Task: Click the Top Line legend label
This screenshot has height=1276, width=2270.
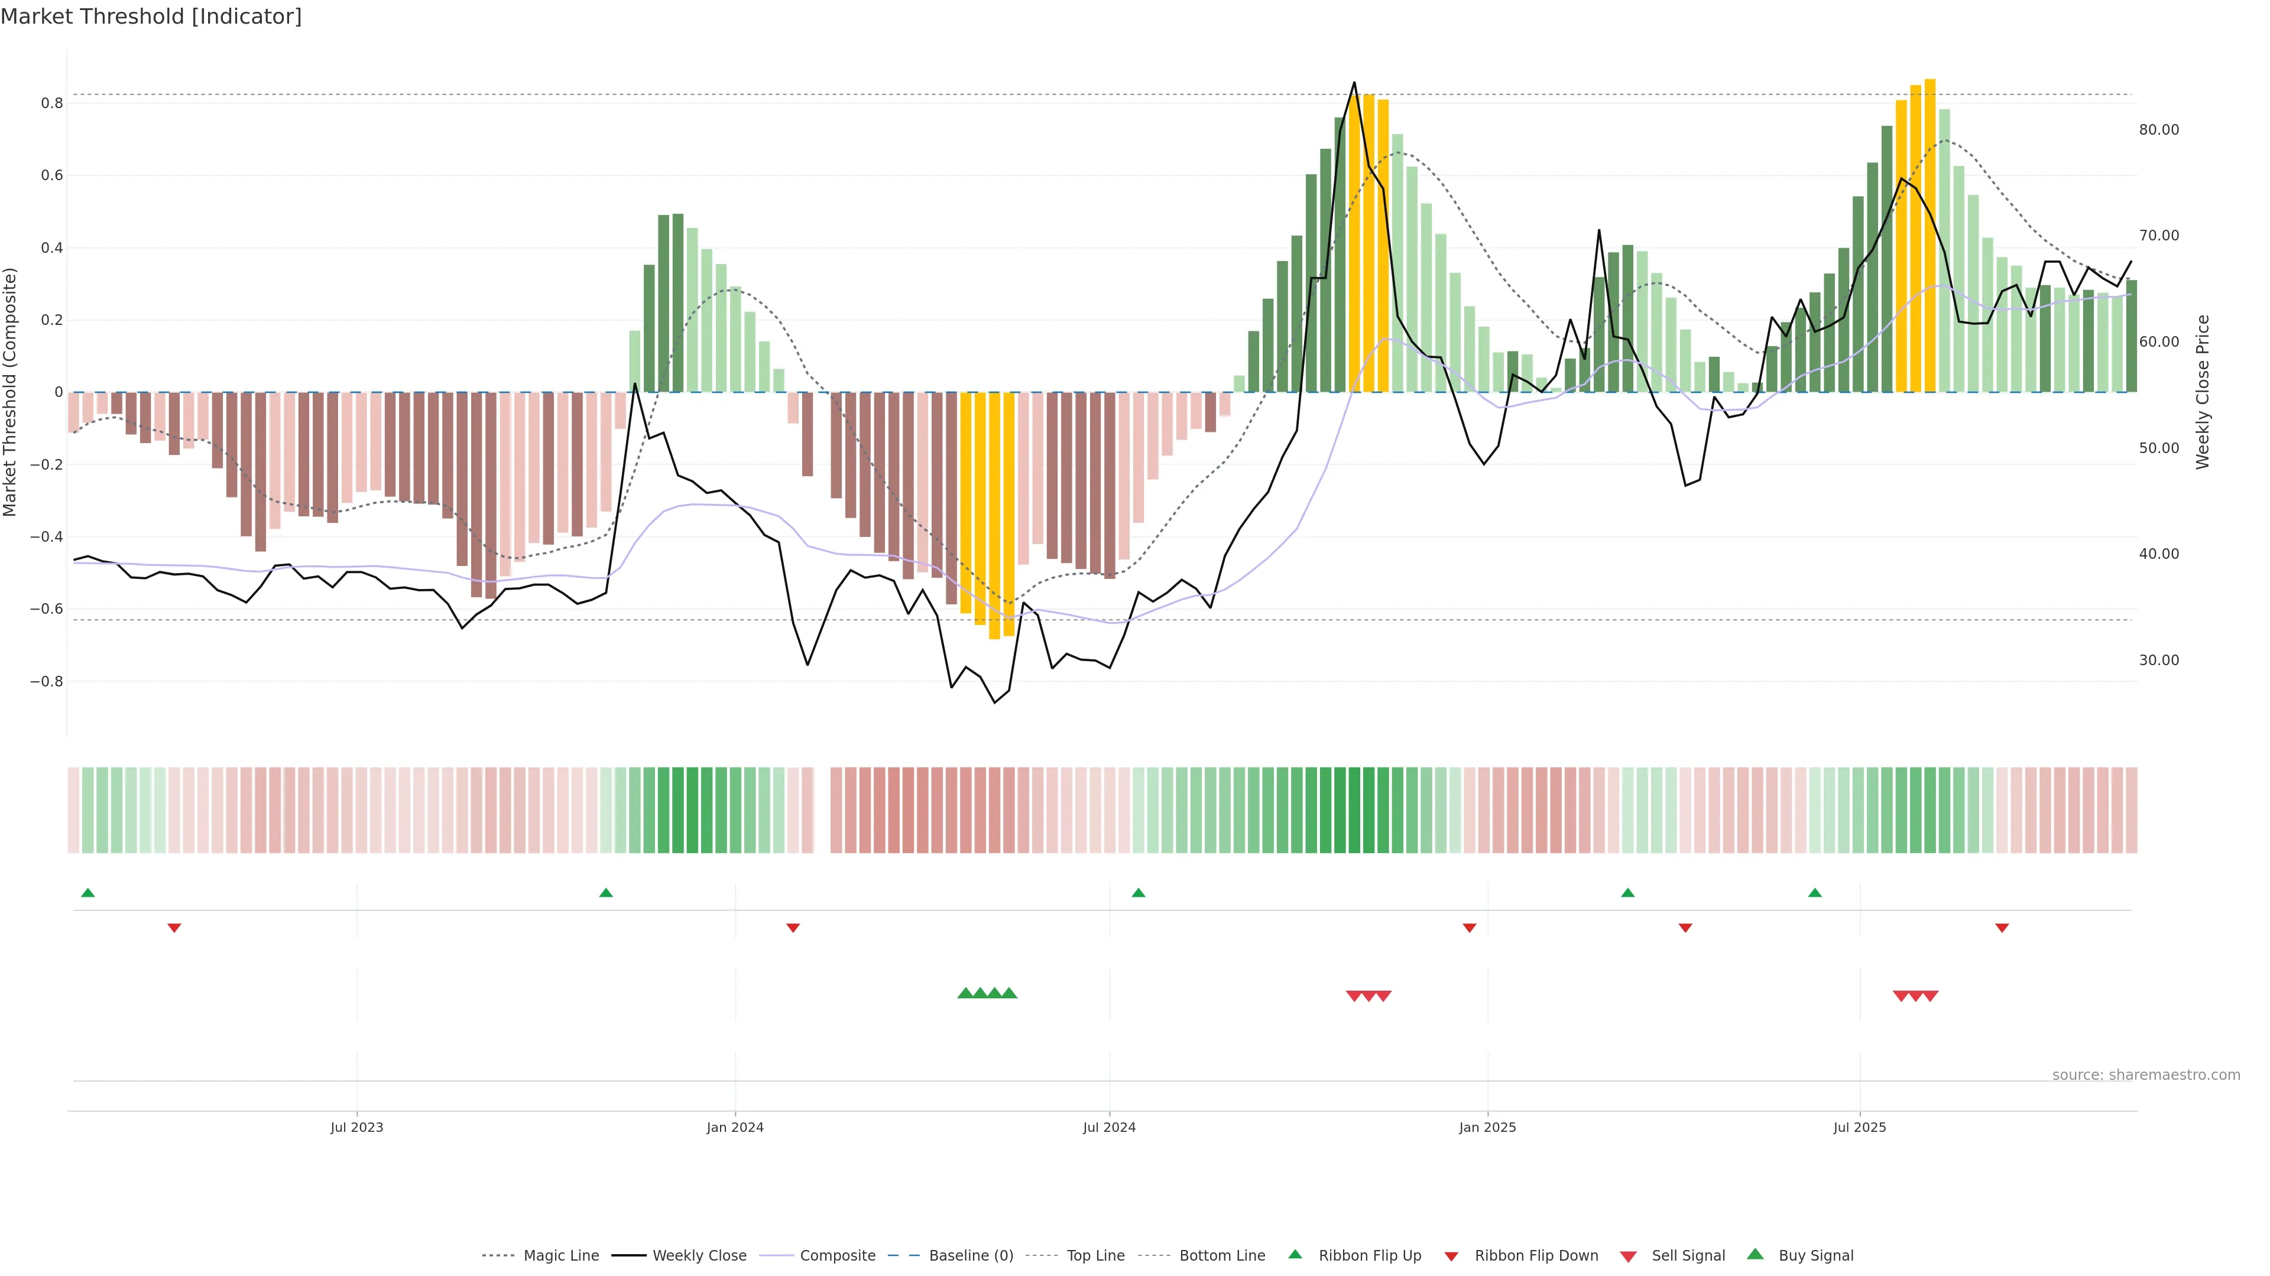Action: coord(1095,1256)
